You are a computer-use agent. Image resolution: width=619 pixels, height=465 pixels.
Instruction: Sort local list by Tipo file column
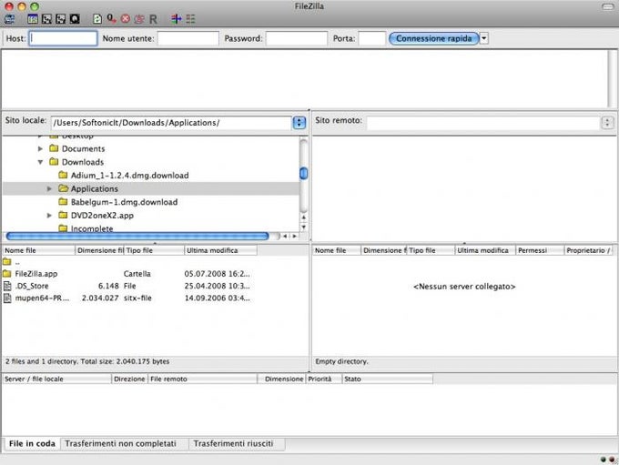(x=154, y=250)
